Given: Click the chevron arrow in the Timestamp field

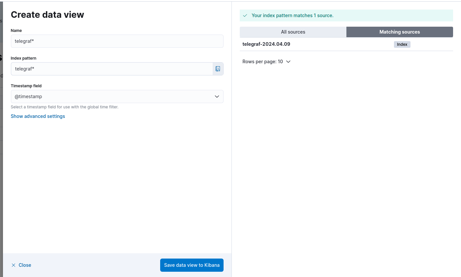Looking at the screenshot, I should pyautogui.click(x=217, y=97).
